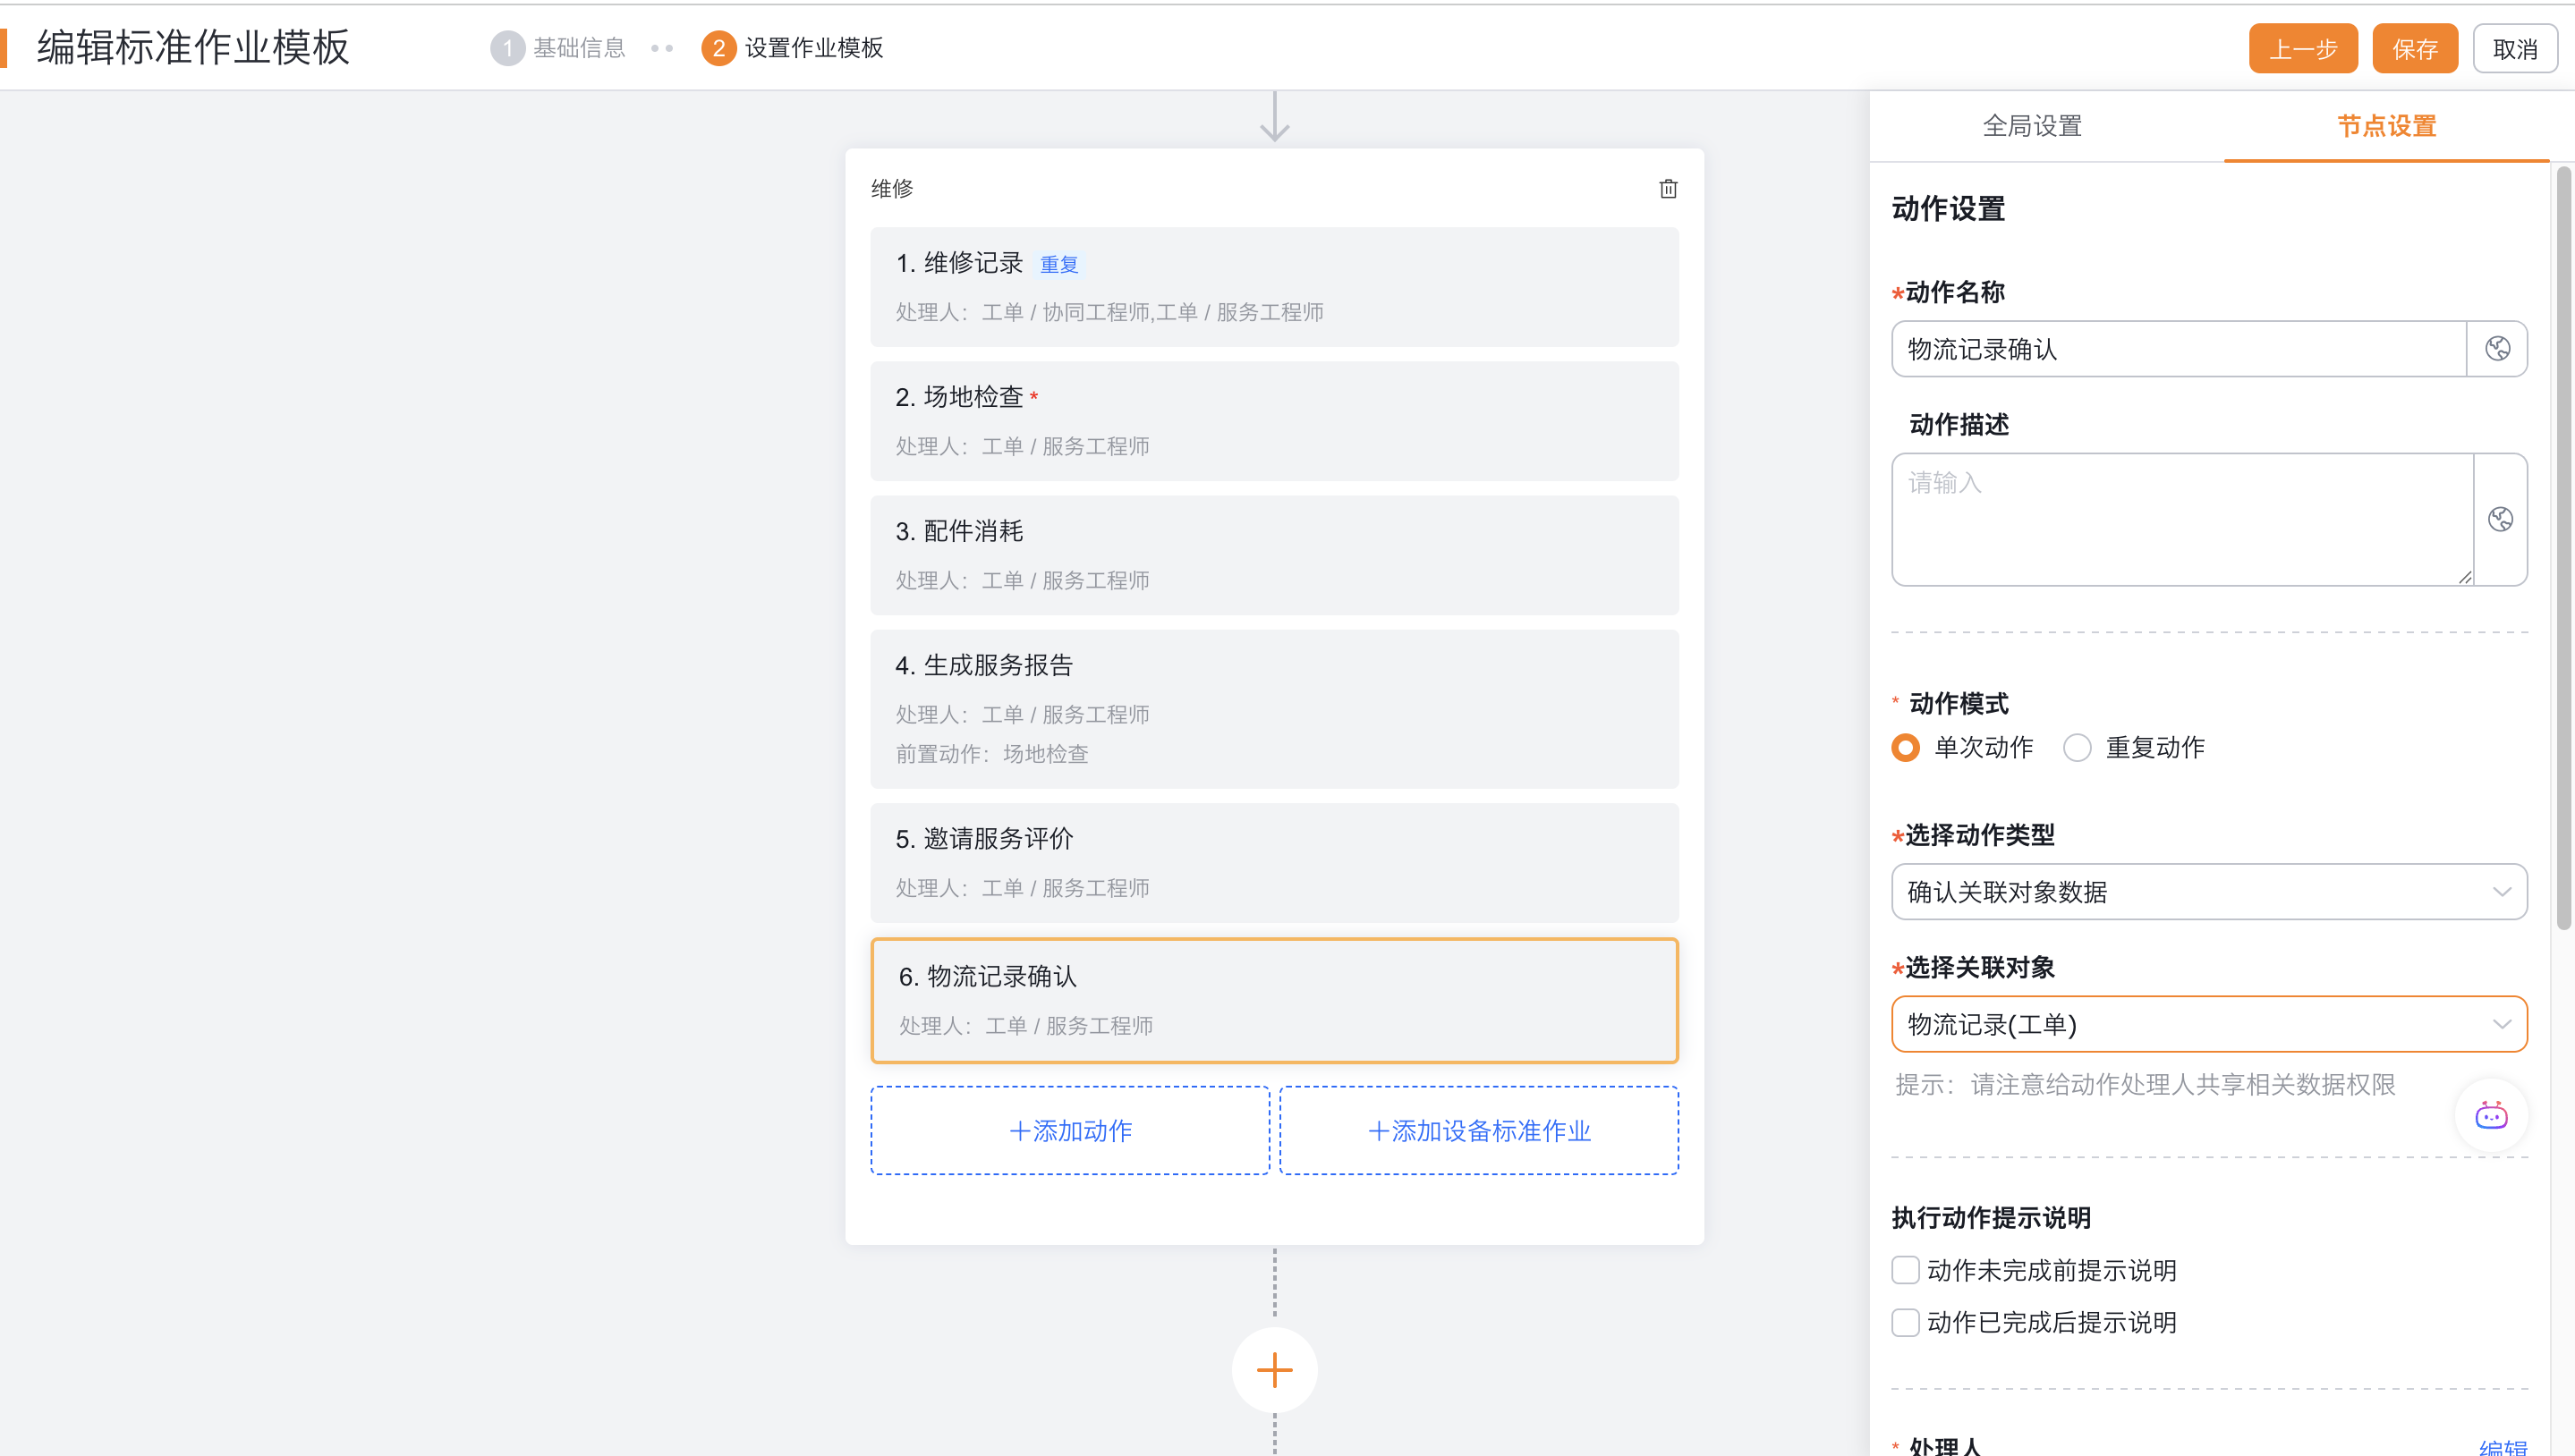The width and height of the screenshot is (2575, 1456).
Task: Open the robot assistant floating icon
Action: point(2490,1115)
